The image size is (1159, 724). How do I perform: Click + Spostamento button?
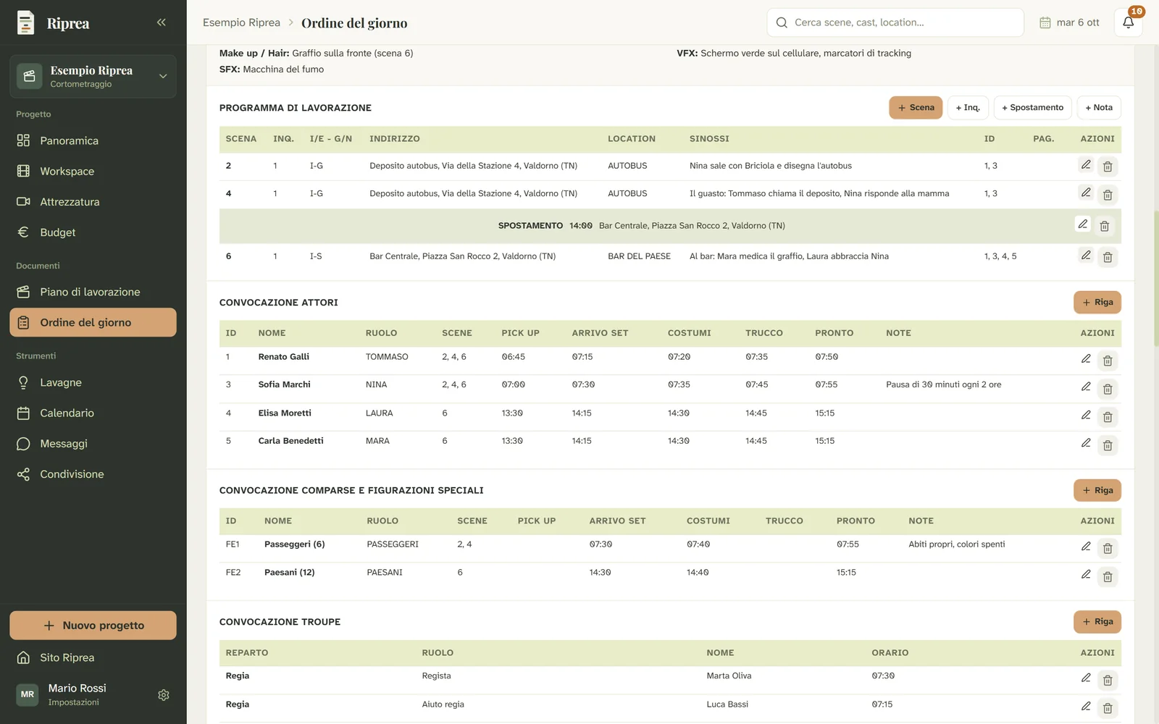point(1032,107)
